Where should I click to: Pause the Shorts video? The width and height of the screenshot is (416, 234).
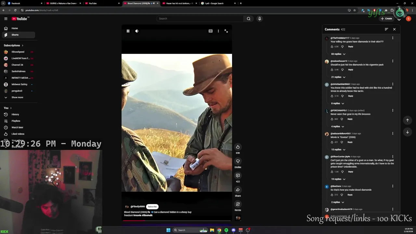(128, 31)
